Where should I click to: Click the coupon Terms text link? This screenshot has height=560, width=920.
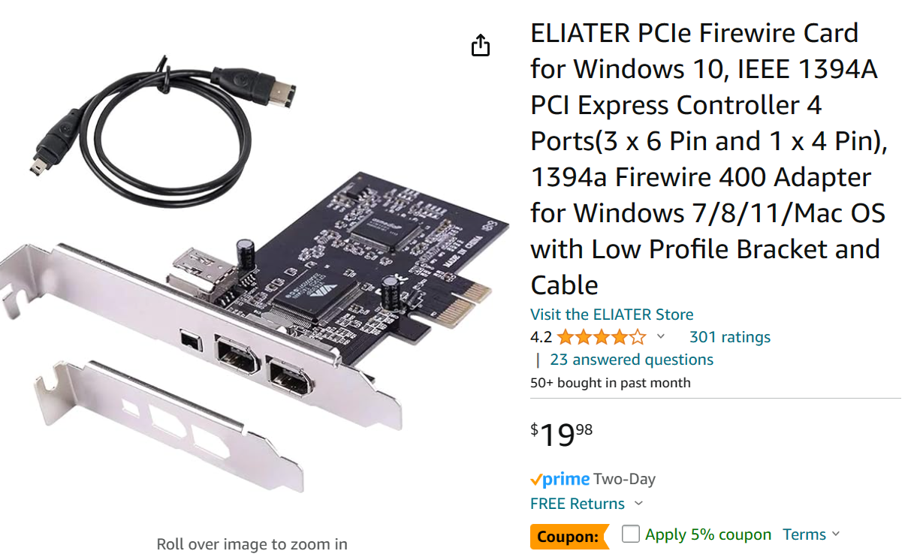(804, 534)
